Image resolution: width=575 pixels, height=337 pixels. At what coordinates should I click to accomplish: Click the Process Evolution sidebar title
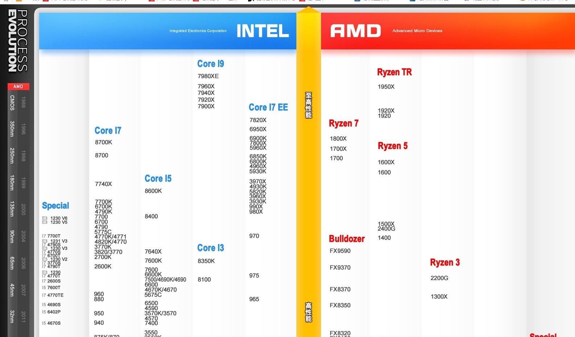tap(18, 41)
